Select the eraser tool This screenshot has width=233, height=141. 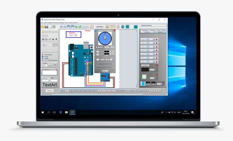point(56,39)
